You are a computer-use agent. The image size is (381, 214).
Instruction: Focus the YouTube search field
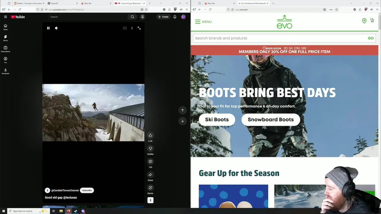coord(88,17)
